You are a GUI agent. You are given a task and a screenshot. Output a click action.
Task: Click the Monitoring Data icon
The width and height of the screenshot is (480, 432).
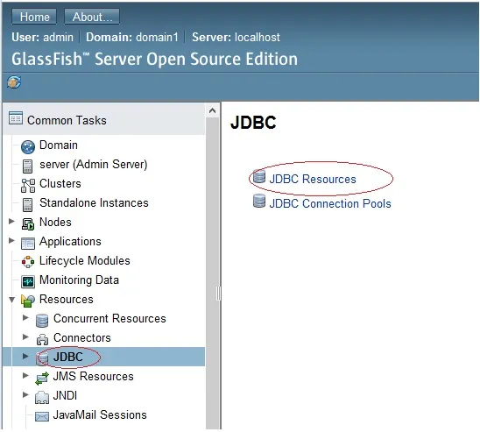[28, 281]
